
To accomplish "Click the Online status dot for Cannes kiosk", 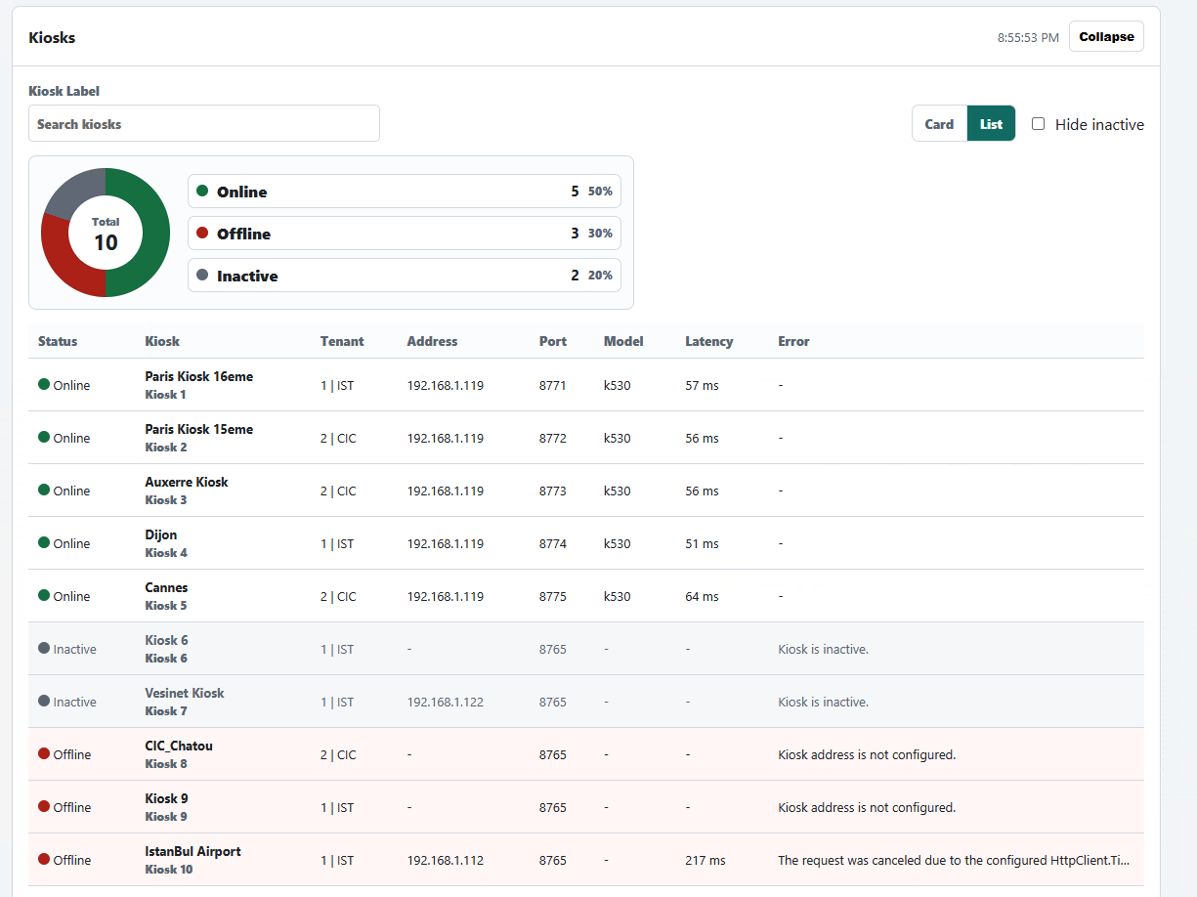I will tap(44, 596).
